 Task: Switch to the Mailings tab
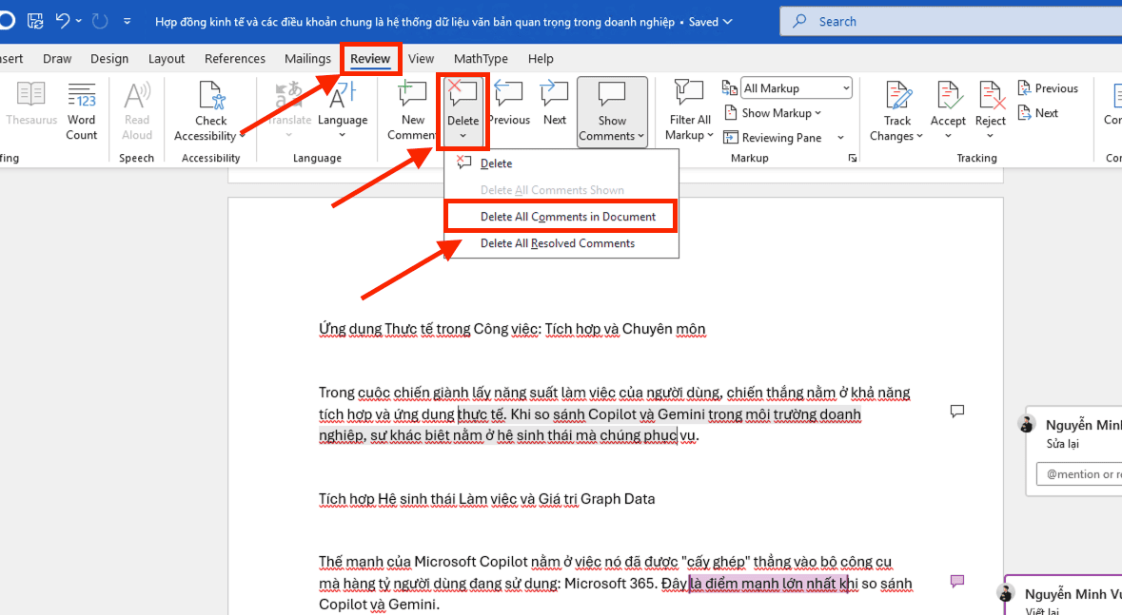[x=307, y=59]
